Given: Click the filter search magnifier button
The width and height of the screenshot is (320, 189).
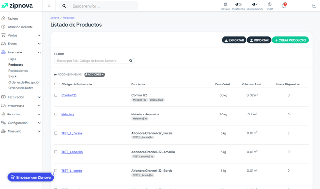Looking at the screenshot, I should (131, 61).
